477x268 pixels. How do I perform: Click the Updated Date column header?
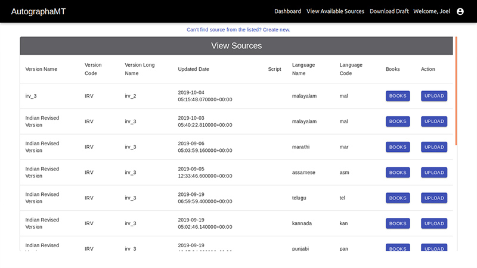pyautogui.click(x=193, y=69)
